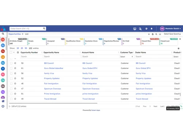183x137 pixels.
Task: Open the orange Le module in sidebar
Action: (3, 57)
